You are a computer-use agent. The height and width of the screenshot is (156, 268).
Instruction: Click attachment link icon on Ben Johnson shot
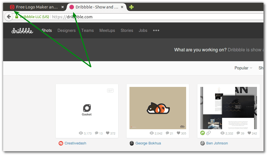[208, 133]
